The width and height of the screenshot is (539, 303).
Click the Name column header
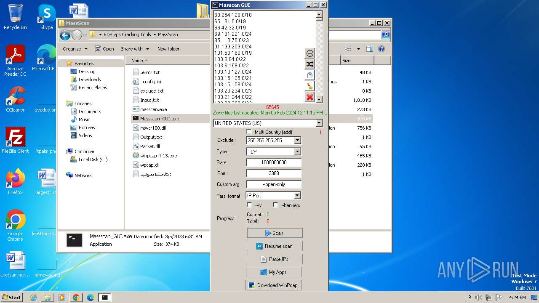(x=137, y=61)
